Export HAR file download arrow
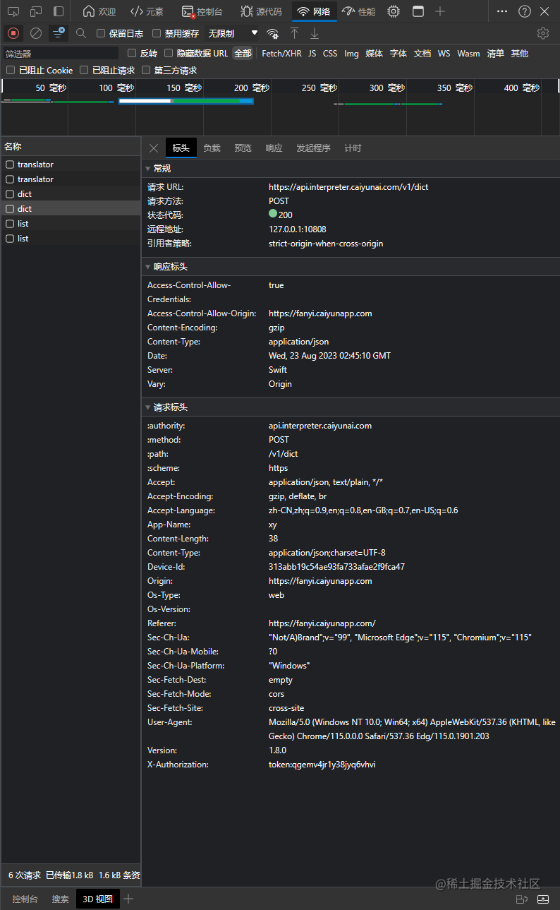Viewport: 560px width, 910px height. (315, 33)
